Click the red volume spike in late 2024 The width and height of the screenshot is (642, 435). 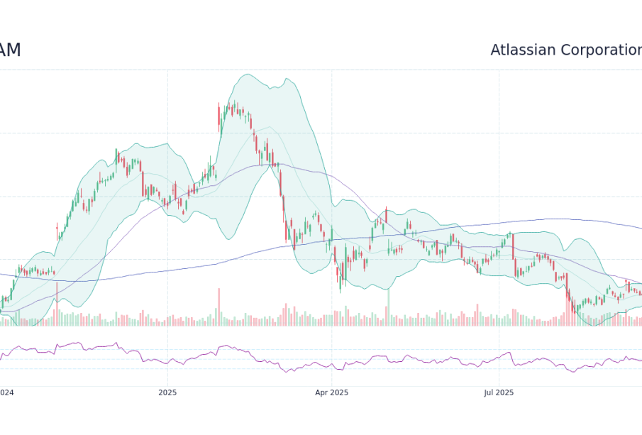57,304
